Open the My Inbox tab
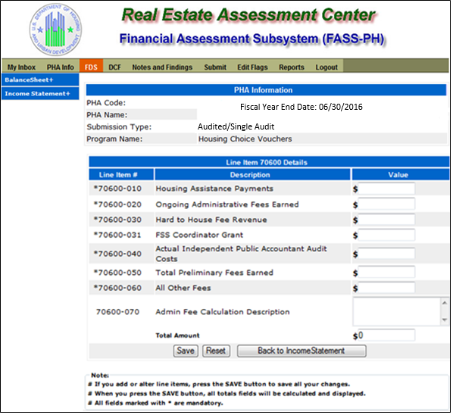This screenshot has width=453, height=418. (x=21, y=67)
